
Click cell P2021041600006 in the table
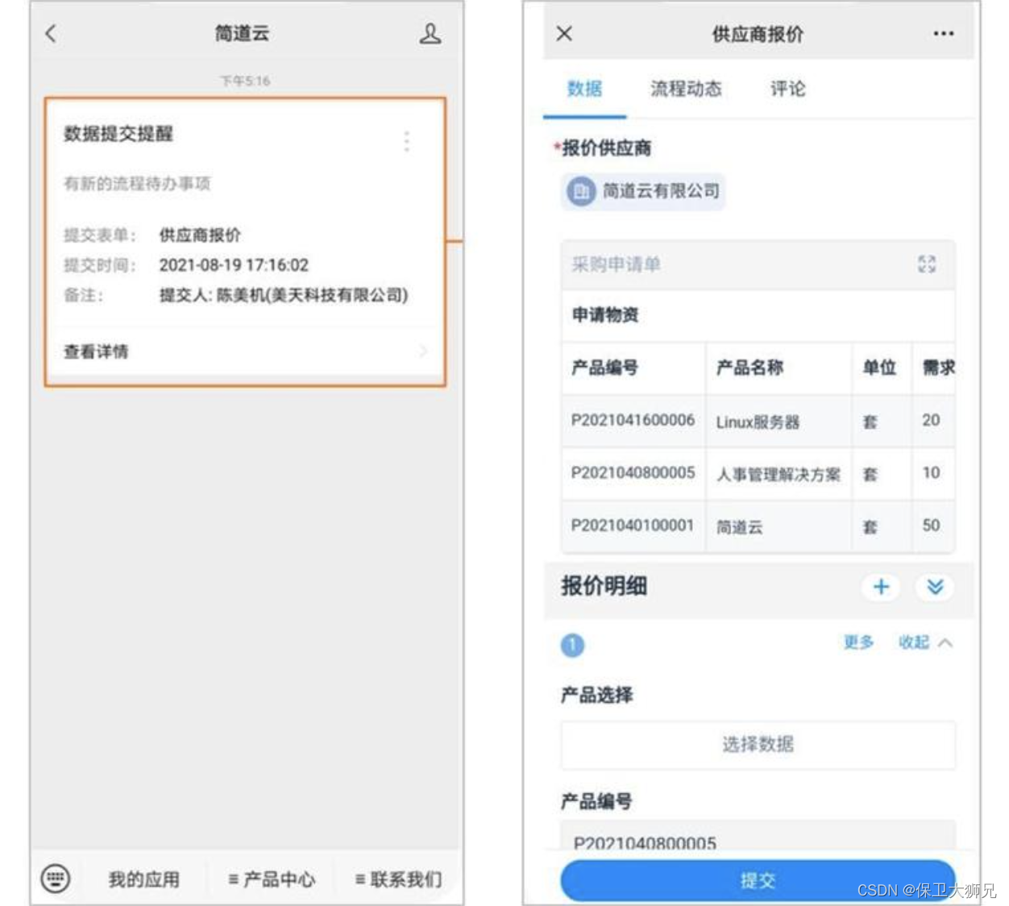point(633,420)
